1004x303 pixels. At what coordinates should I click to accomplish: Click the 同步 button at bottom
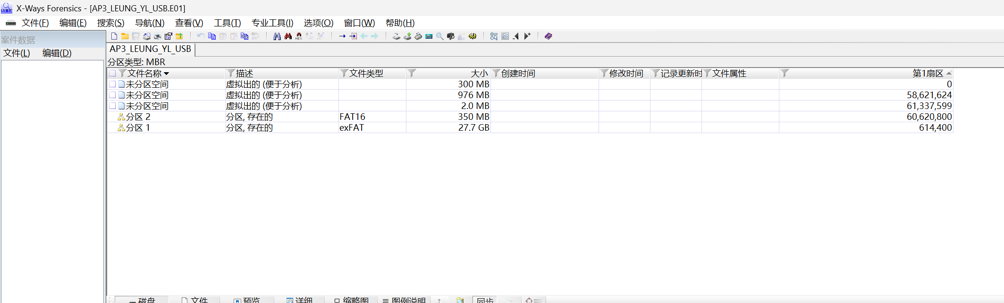tap(485, 300)
